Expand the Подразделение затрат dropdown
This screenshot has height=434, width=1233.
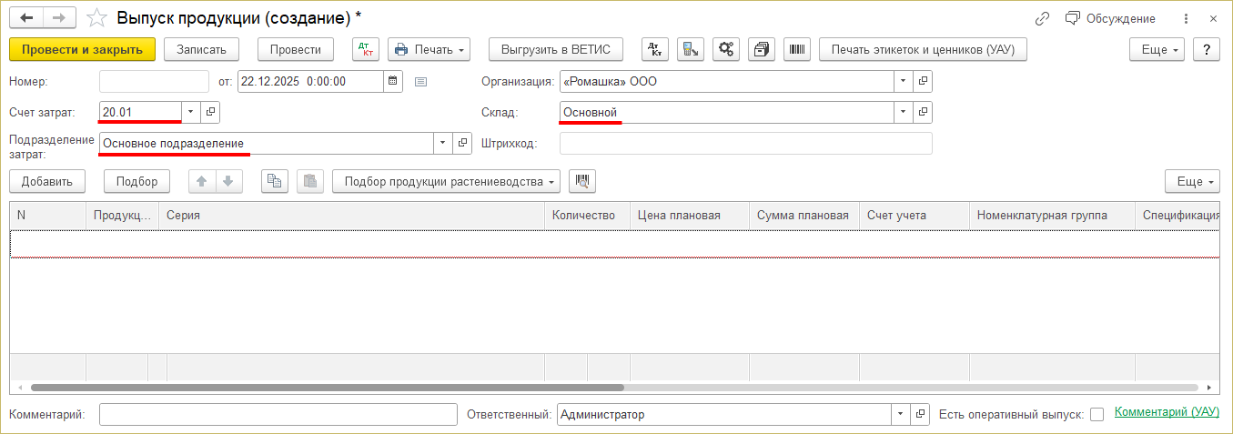coord(443,143)
